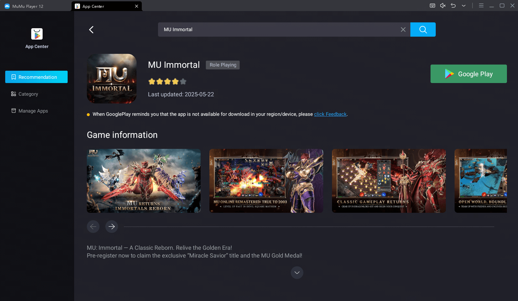Click the blue magnifier search button
Viewport: 518px width, 301px height.
(x=423, y=30)
